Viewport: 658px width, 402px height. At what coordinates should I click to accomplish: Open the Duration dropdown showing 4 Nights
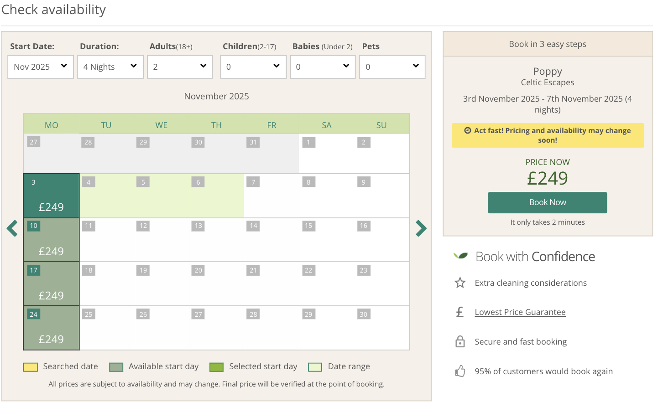point(110,67)
